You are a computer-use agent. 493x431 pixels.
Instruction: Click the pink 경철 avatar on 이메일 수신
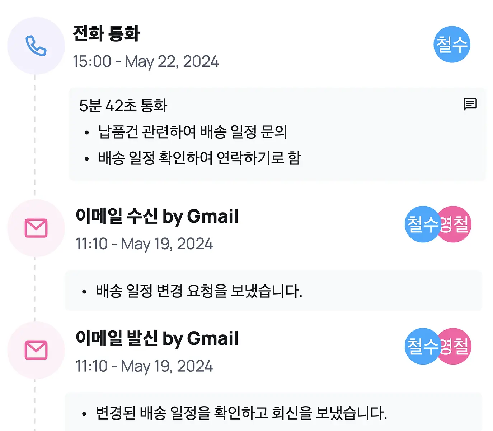[456, 224]
